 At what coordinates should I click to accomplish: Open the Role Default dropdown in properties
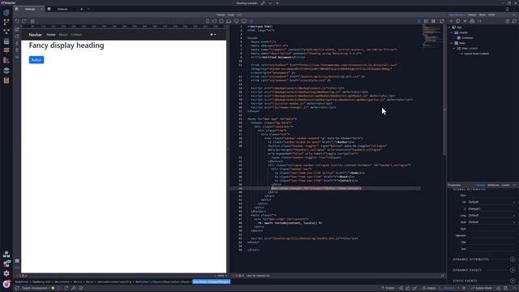(491, 222)
